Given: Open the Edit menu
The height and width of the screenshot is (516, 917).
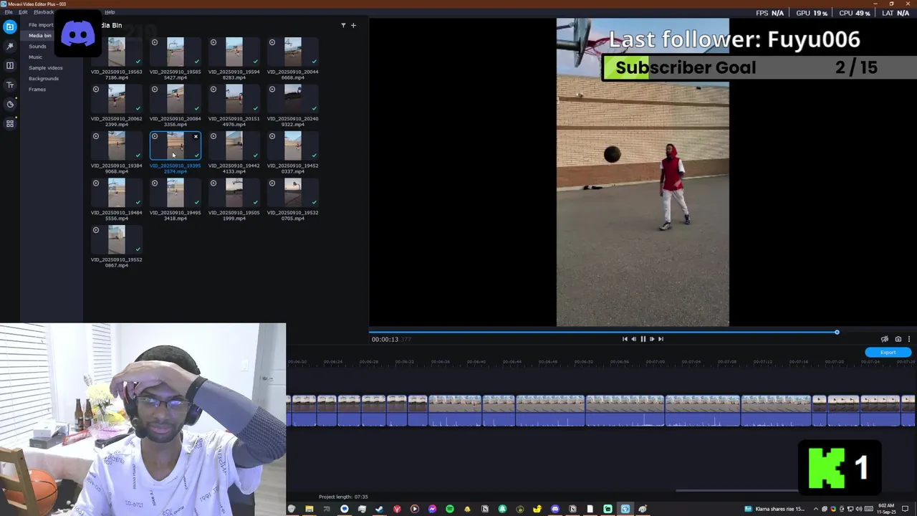Looking at the screenshot, I should click(x=23, y=12).
